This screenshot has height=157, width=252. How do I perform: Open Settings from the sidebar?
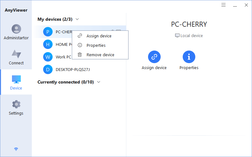16,107
